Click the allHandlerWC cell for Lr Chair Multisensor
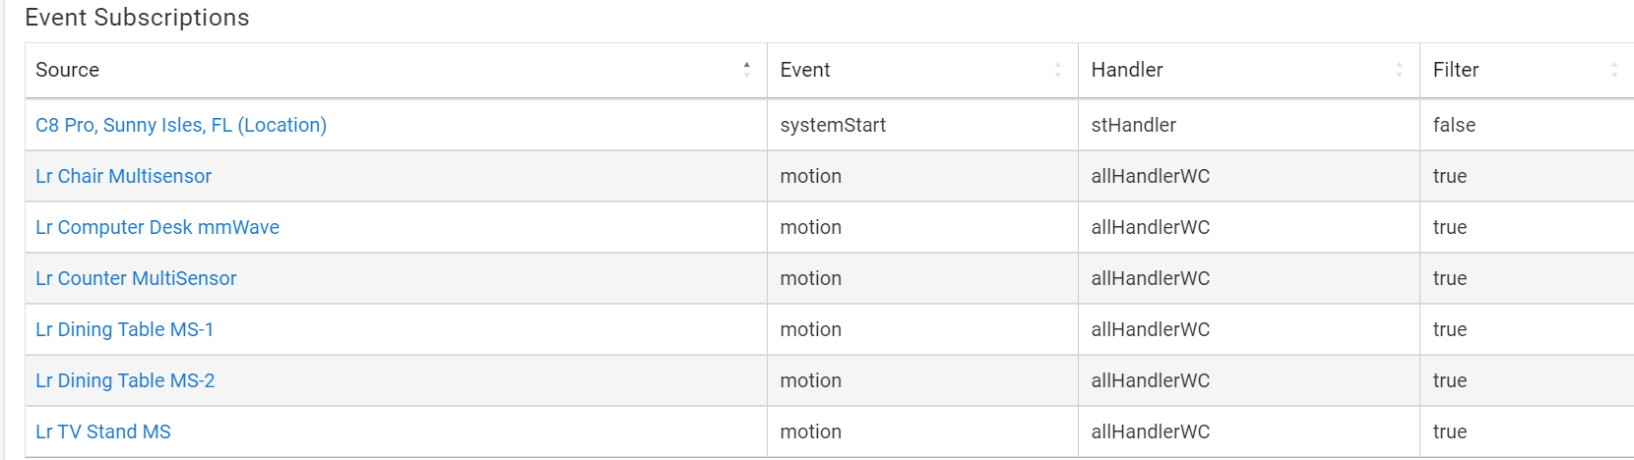Screen dimensions: 1634x460 click(1150, 176)
